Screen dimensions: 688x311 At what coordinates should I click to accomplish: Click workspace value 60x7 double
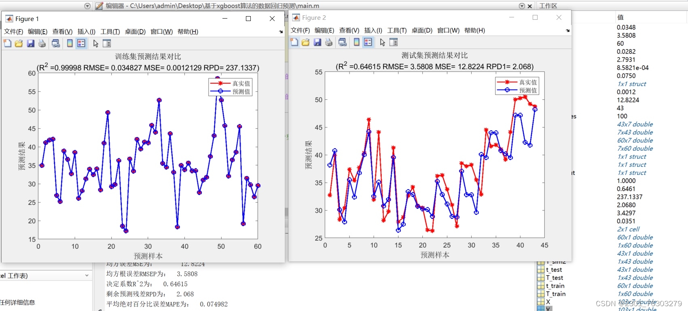click(635, 141)
